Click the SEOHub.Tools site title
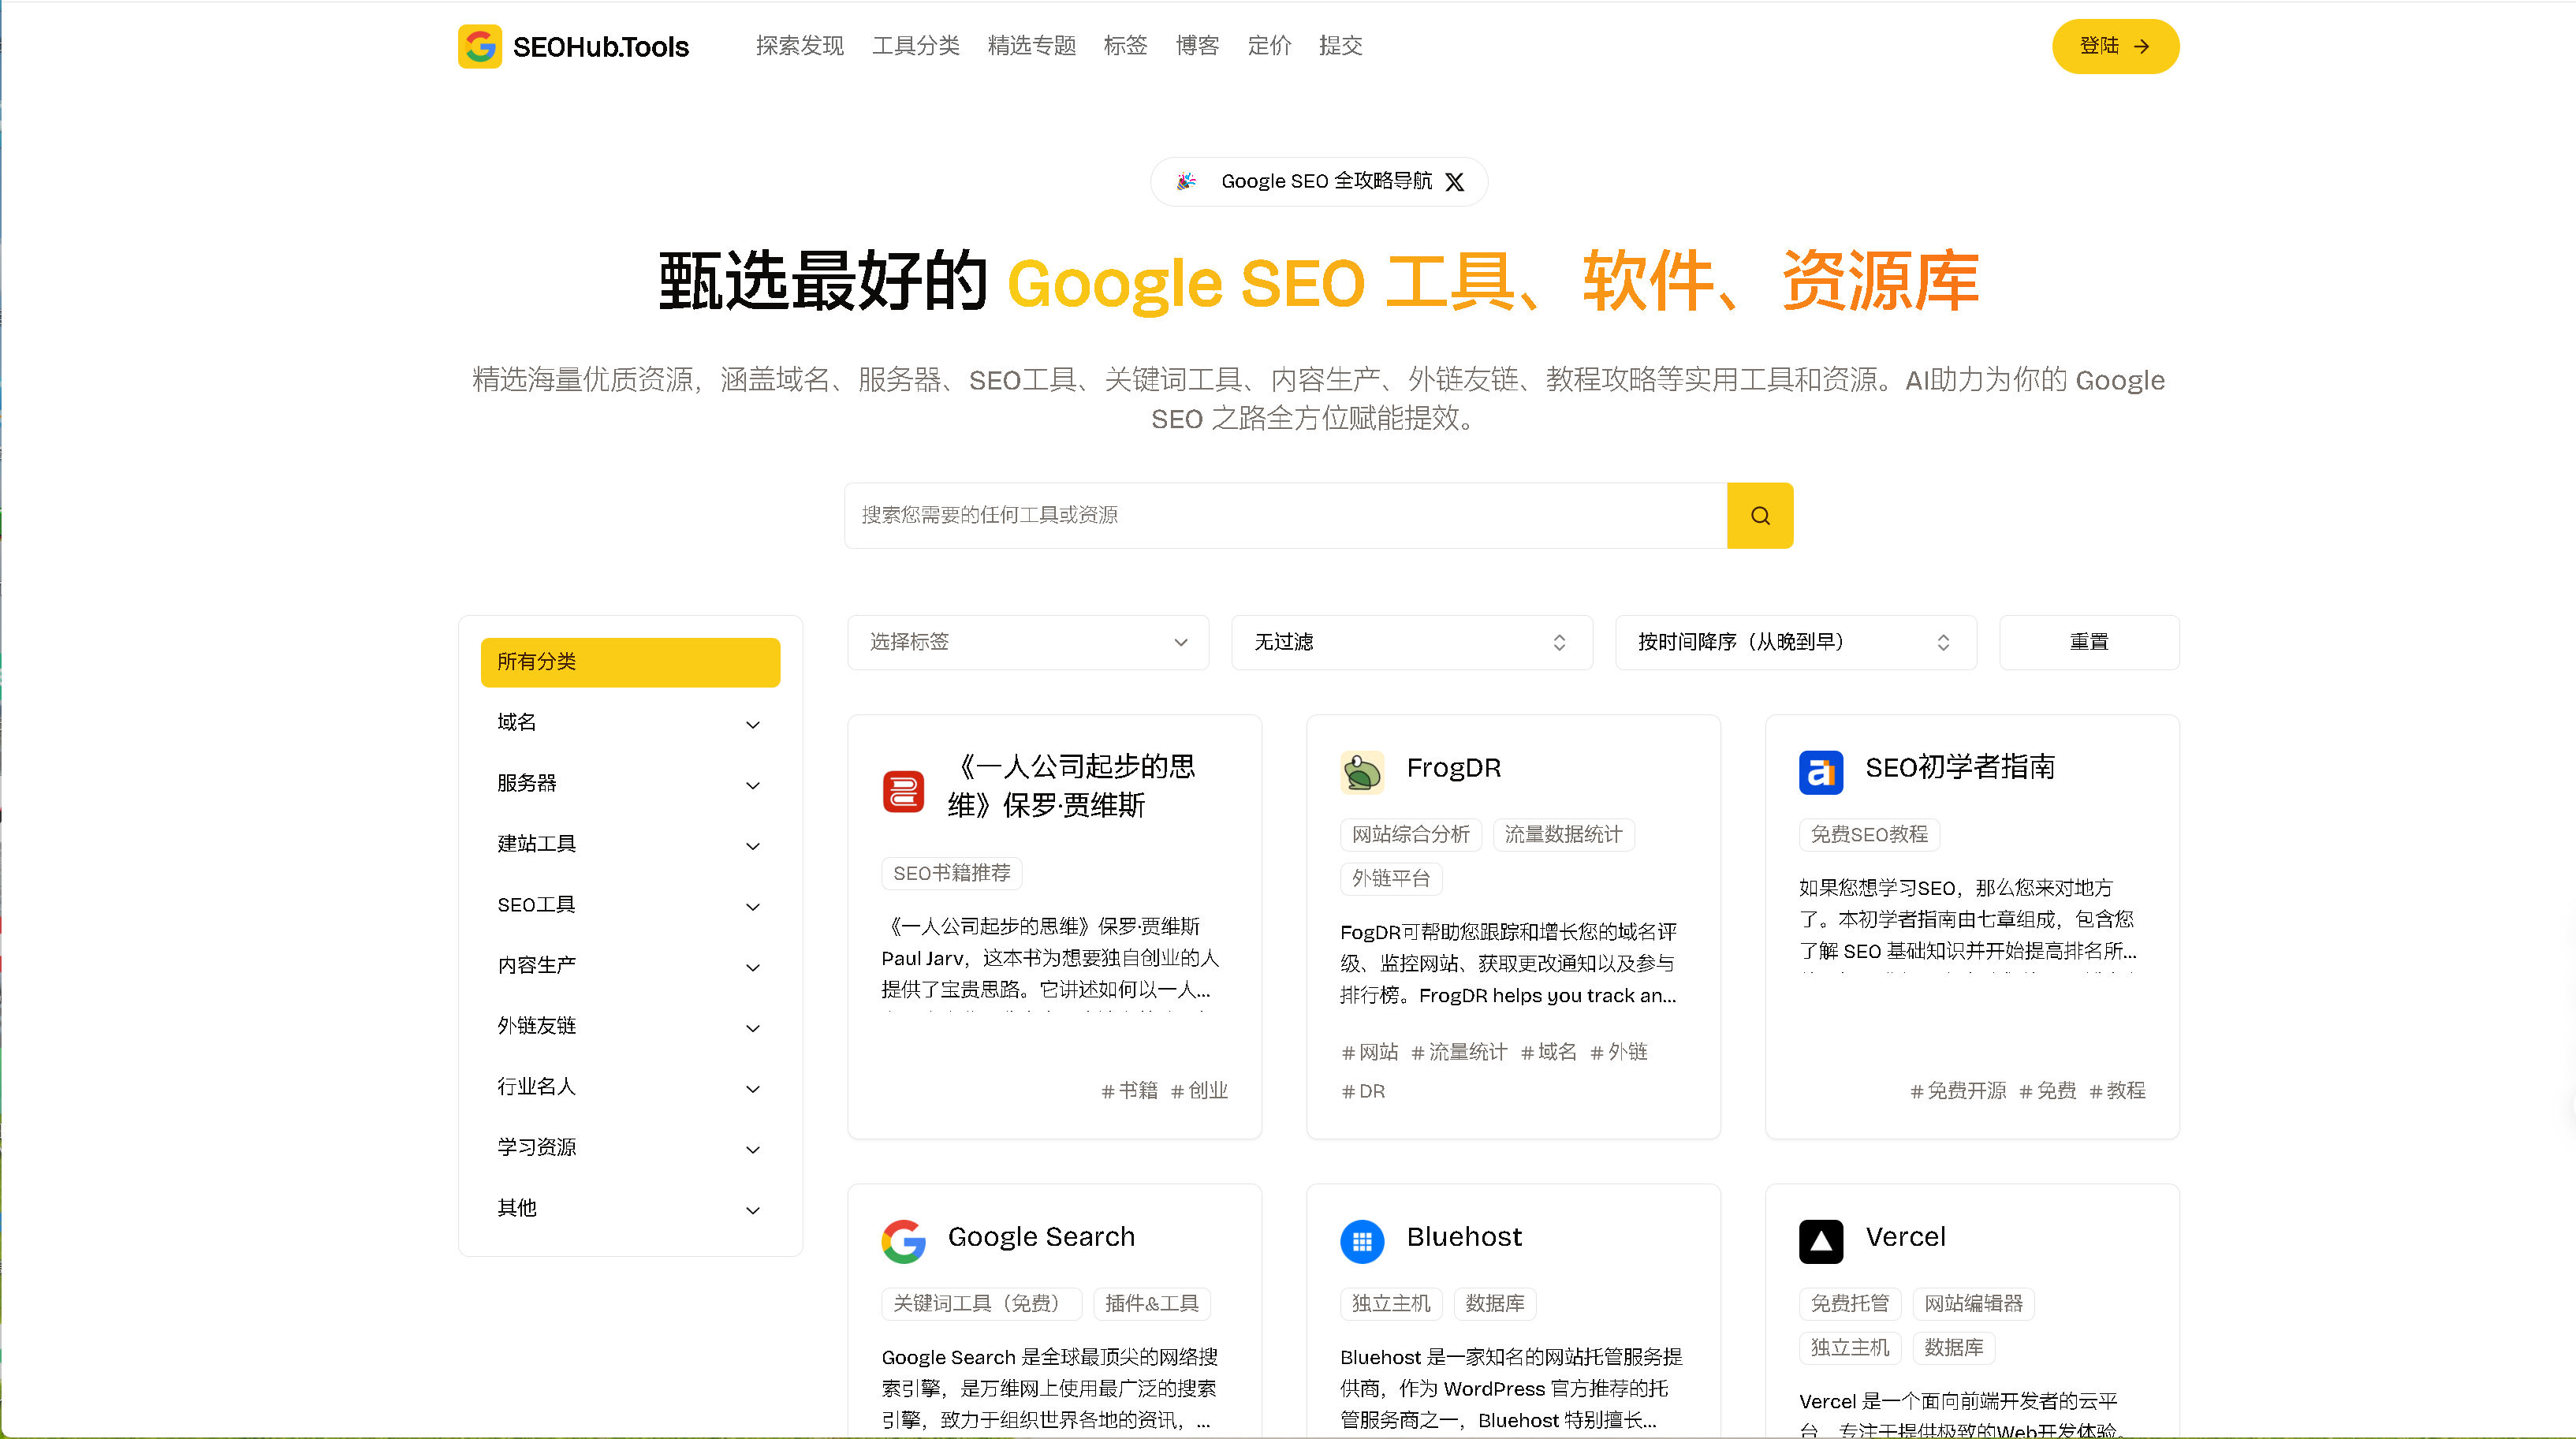The width and height of the screenshot is (2576, 1439). click(600, 47)
